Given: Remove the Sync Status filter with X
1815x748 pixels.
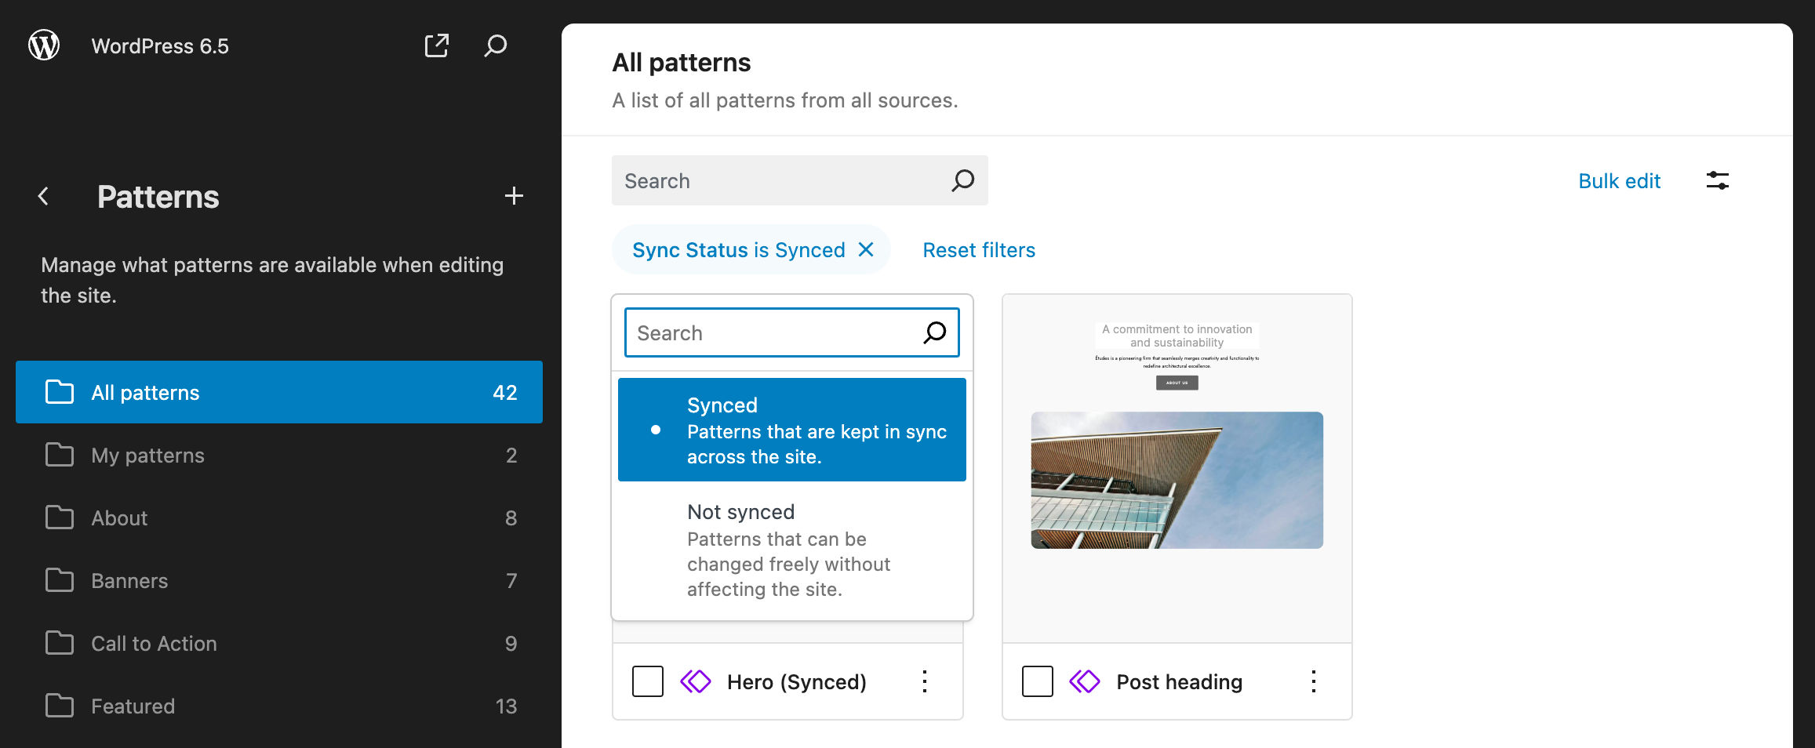Looking at the screenshot, I should (x=866, y=249).
